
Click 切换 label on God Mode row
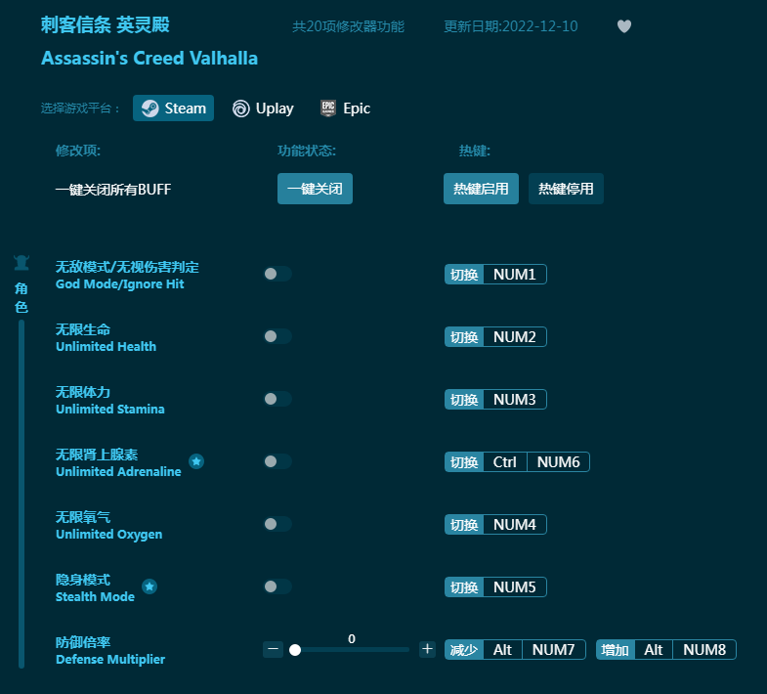point(464,274)
